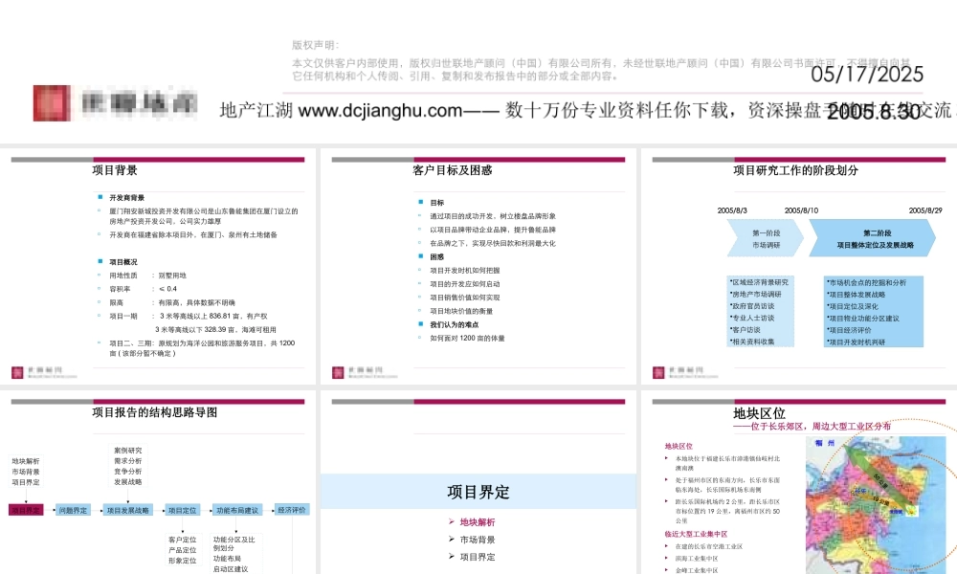Click the 启动区建议 label below 功能布局建议
The image size is (957, 574).
click(x=231, y=569)
